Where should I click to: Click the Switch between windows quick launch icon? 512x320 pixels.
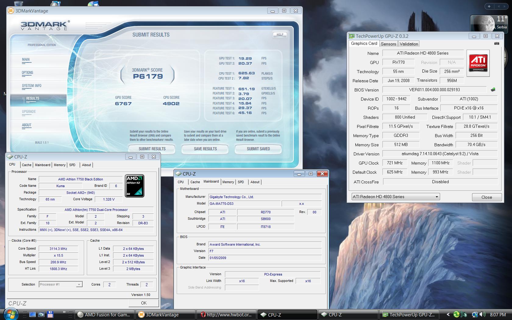[41, 315]
